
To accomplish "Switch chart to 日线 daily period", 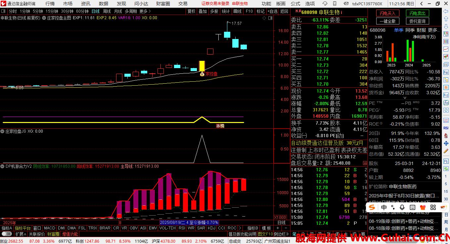I will [x=95, y=11].
